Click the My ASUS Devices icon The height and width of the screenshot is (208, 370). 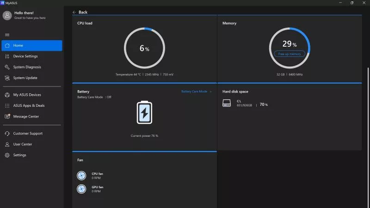[x=7, y=95]
